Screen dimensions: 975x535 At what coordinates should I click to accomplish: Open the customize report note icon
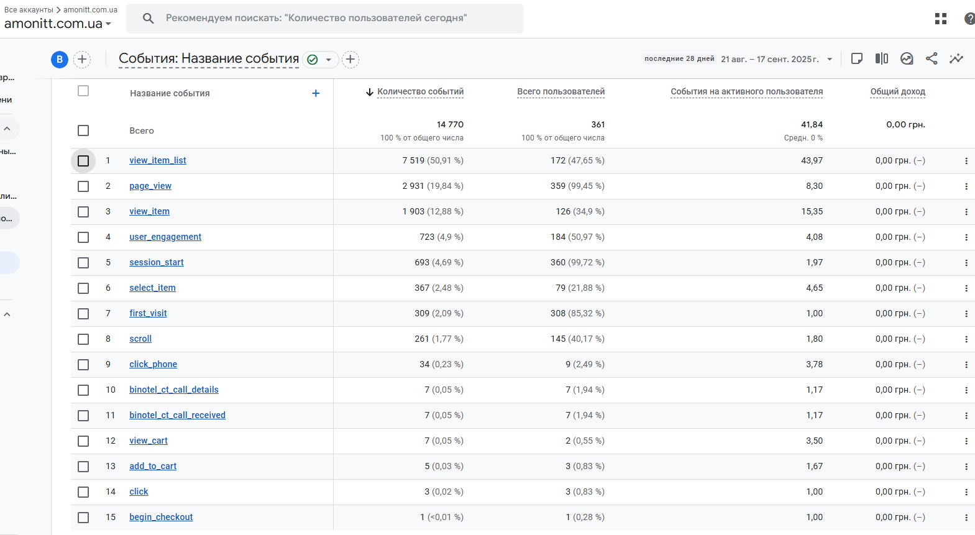click(857, 58)
